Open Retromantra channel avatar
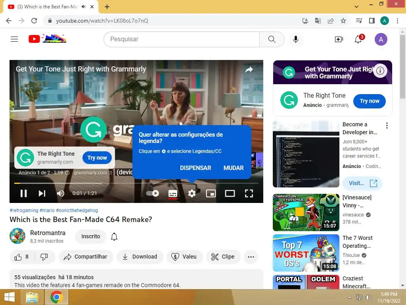The height and width of the screenshot is (305, 406). point(17,236)
